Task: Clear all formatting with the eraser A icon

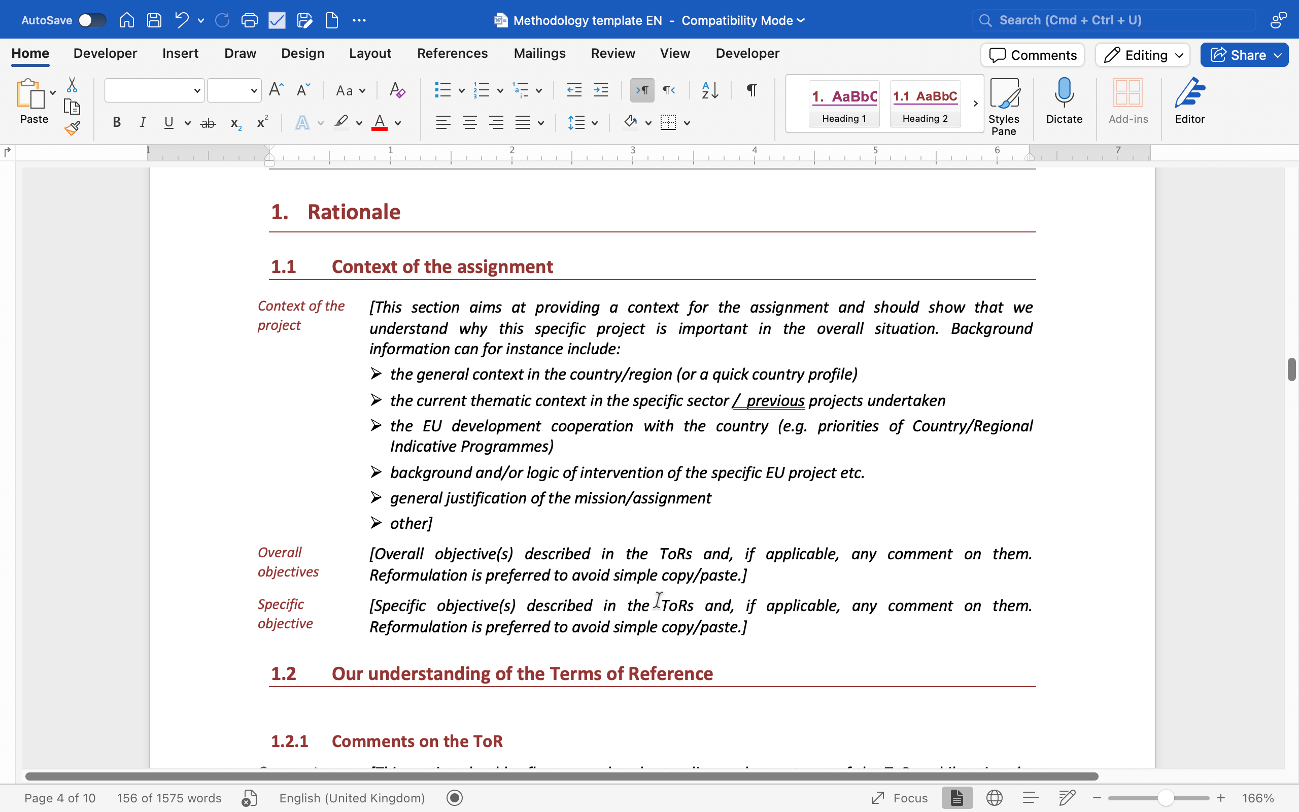Action: pyautogui.click(x=397, y=90)
